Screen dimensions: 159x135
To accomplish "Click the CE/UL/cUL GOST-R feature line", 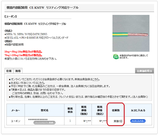I will 37,38.
